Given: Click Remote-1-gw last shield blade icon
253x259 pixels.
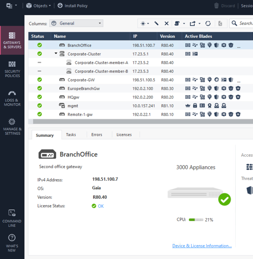Looking at the screenshot, I should (x=238, y=114).
